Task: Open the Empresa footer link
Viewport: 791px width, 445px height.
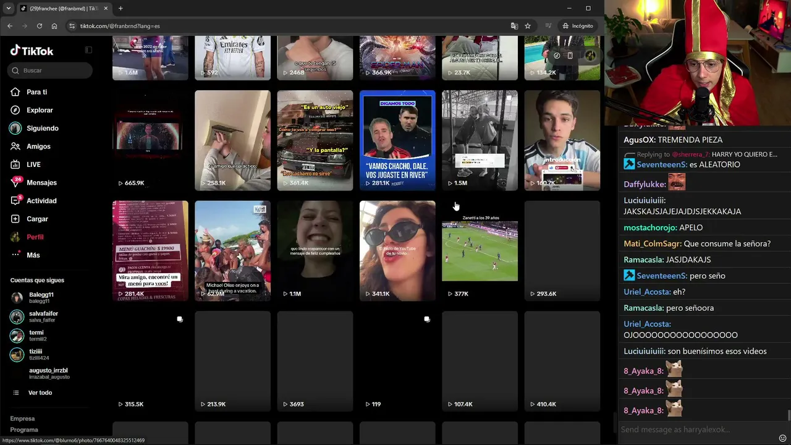Action: coord(22,419)
